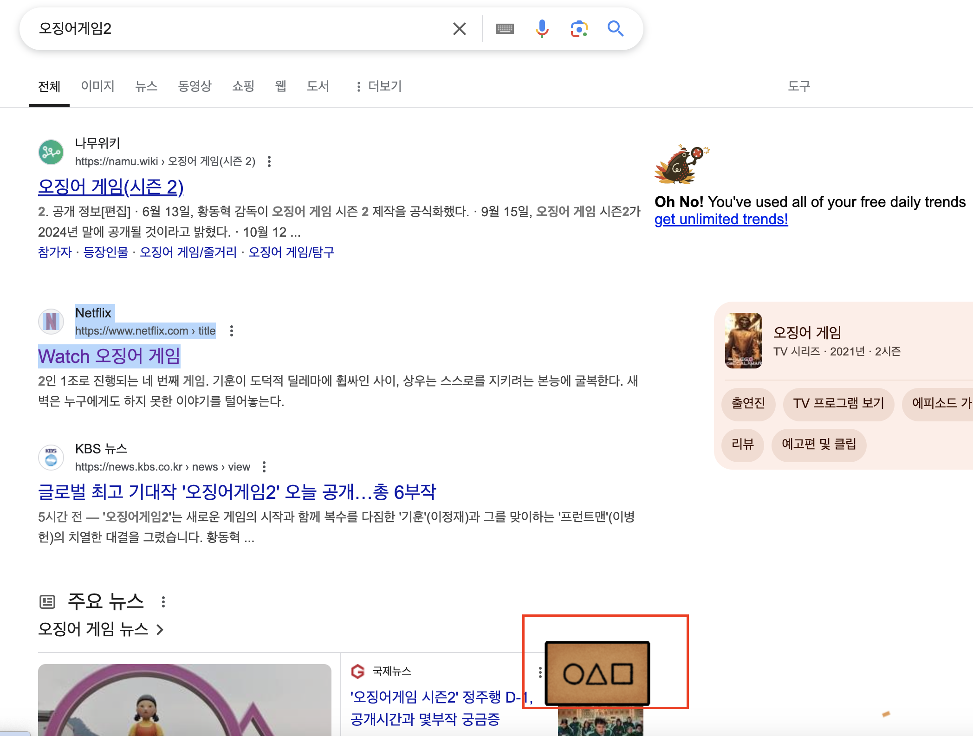This screenshot has height=736, width=973.
Task: Select the 예고편 및 클립 chip
Action: [x=818, y=444]
